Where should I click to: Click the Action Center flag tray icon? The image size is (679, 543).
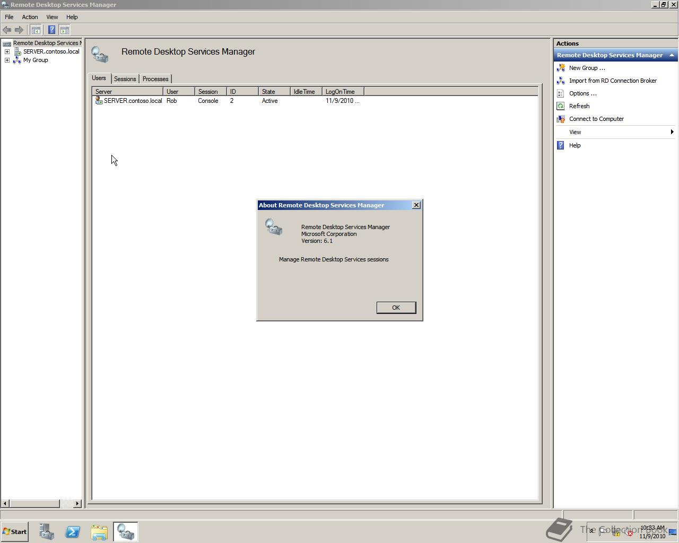(604, 532)
